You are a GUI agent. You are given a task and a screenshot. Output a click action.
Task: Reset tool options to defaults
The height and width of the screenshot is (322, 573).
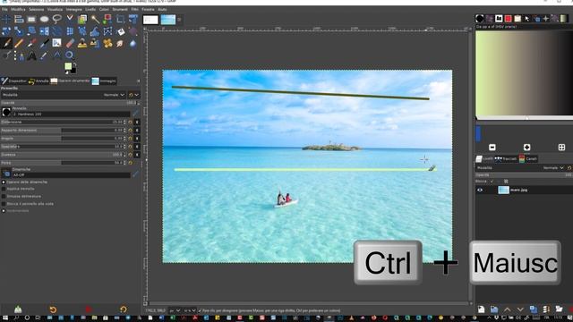[x=124, y=309]
